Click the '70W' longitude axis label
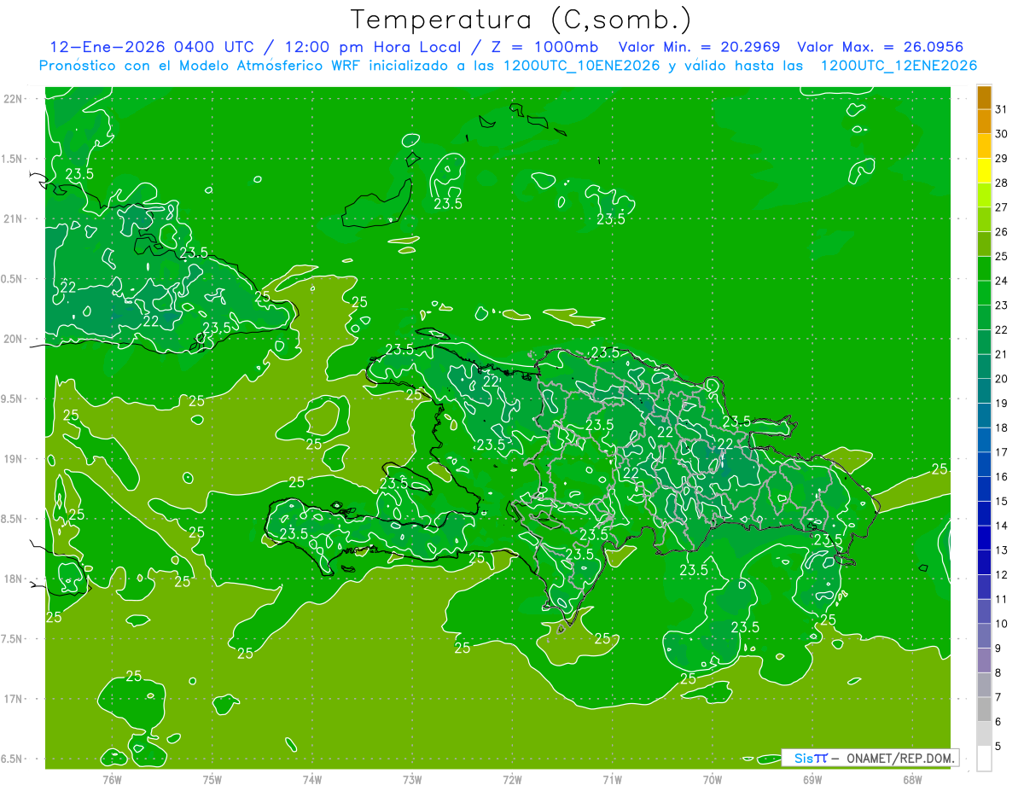 [x=713, y=779]
